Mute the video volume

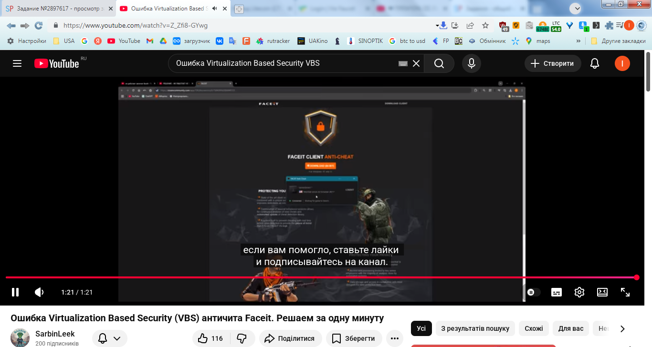coord(39,292)
